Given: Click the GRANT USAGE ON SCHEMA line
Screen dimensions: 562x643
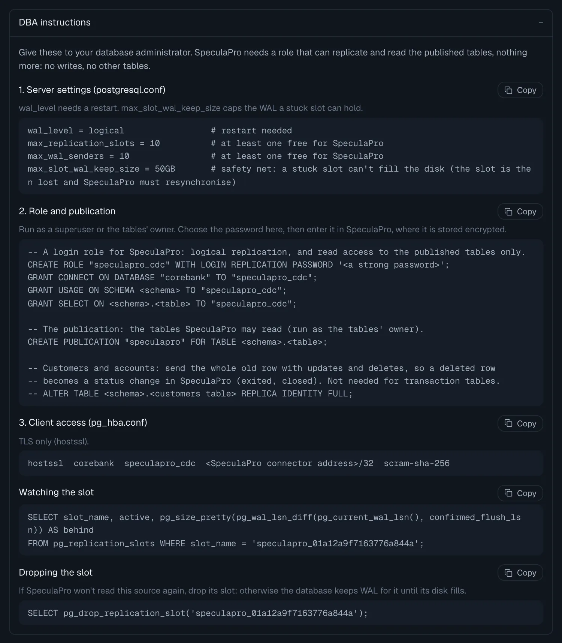Looking at the screenshot, I should coord(157,290).
